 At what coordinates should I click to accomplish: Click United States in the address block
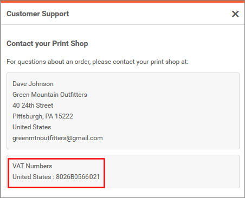click(x=32, y=127)
